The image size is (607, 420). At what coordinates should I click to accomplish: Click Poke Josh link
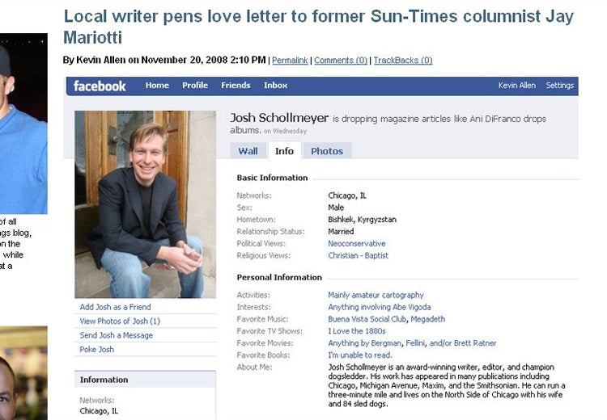[x=97, y=349]
